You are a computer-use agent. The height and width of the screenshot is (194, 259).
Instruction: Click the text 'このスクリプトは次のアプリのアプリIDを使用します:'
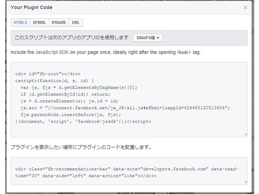click(x=72, y=37)
